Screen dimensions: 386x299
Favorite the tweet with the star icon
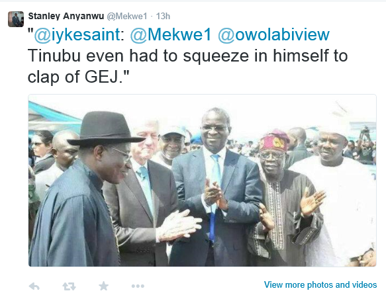click(103, 286)
